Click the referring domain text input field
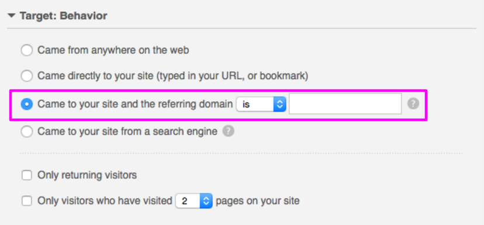Screen dimensions: 484x225 pyautogui.click(x=345, y=104)
